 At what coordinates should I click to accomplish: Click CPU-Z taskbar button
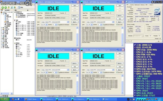click(108, 99)
